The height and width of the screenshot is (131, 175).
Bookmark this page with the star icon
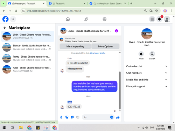(x=156, y=11)
